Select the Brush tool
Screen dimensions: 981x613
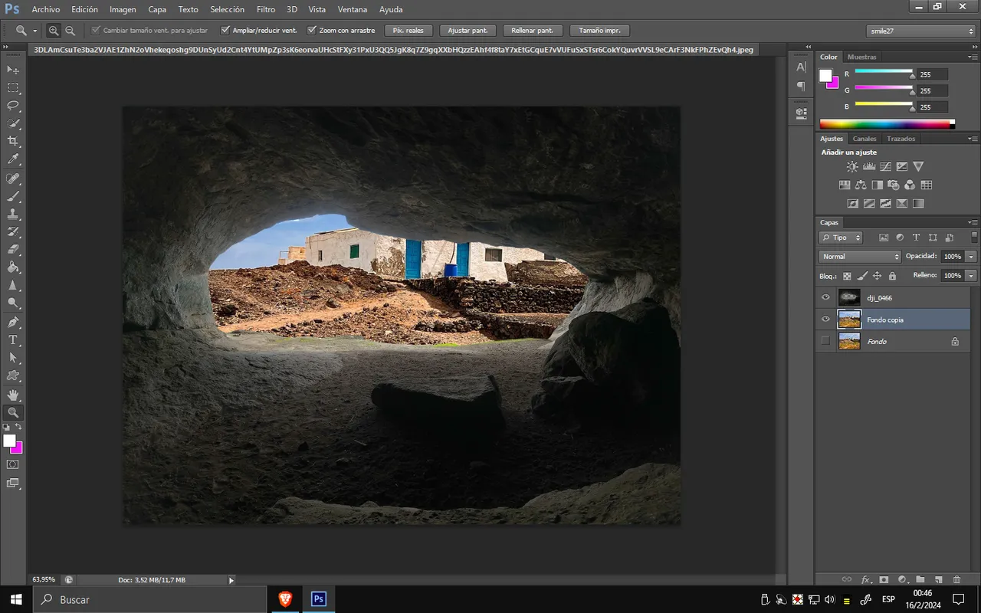click(13, 196)
